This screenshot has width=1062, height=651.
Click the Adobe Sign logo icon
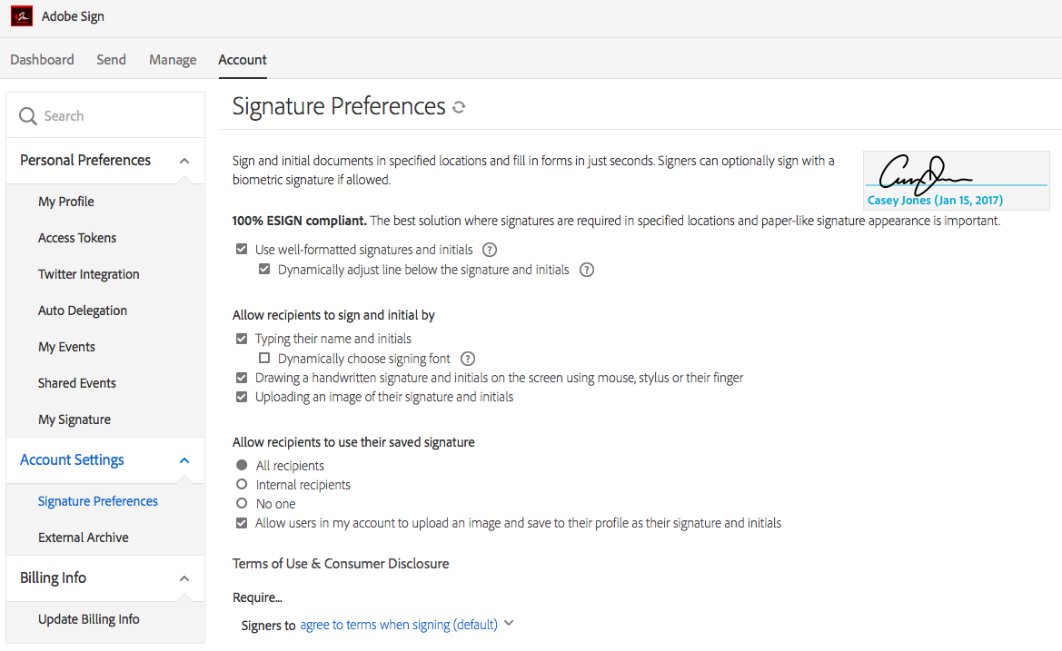point(22,16)
